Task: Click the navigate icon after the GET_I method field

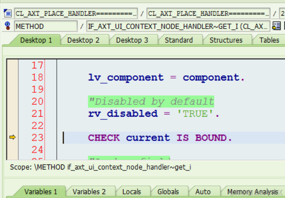Action: click(x=276, y=26)
